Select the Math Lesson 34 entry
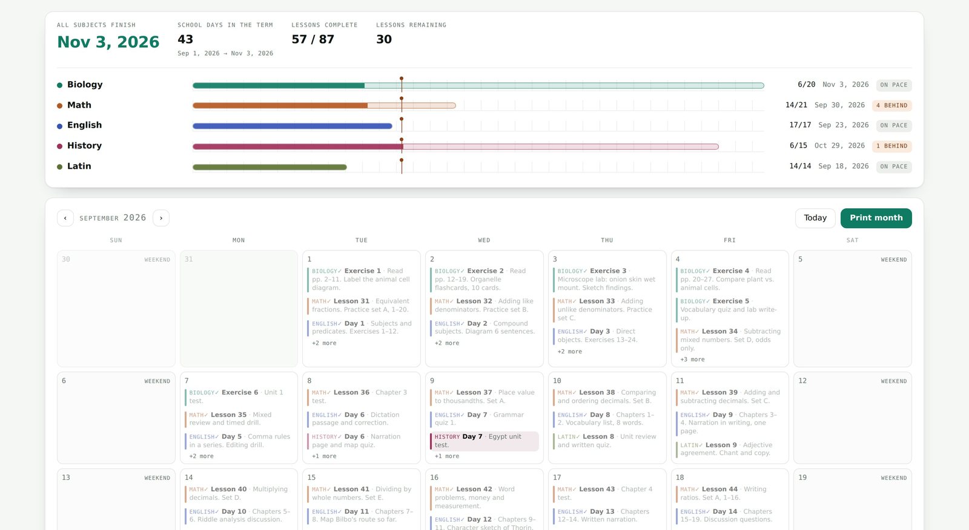 coord(730,340)
